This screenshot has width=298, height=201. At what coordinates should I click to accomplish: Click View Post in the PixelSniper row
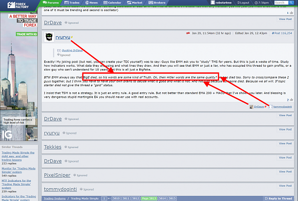(x=285, y=171)
